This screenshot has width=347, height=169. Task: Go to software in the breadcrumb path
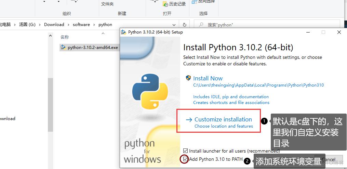click(x=81, y=25)
